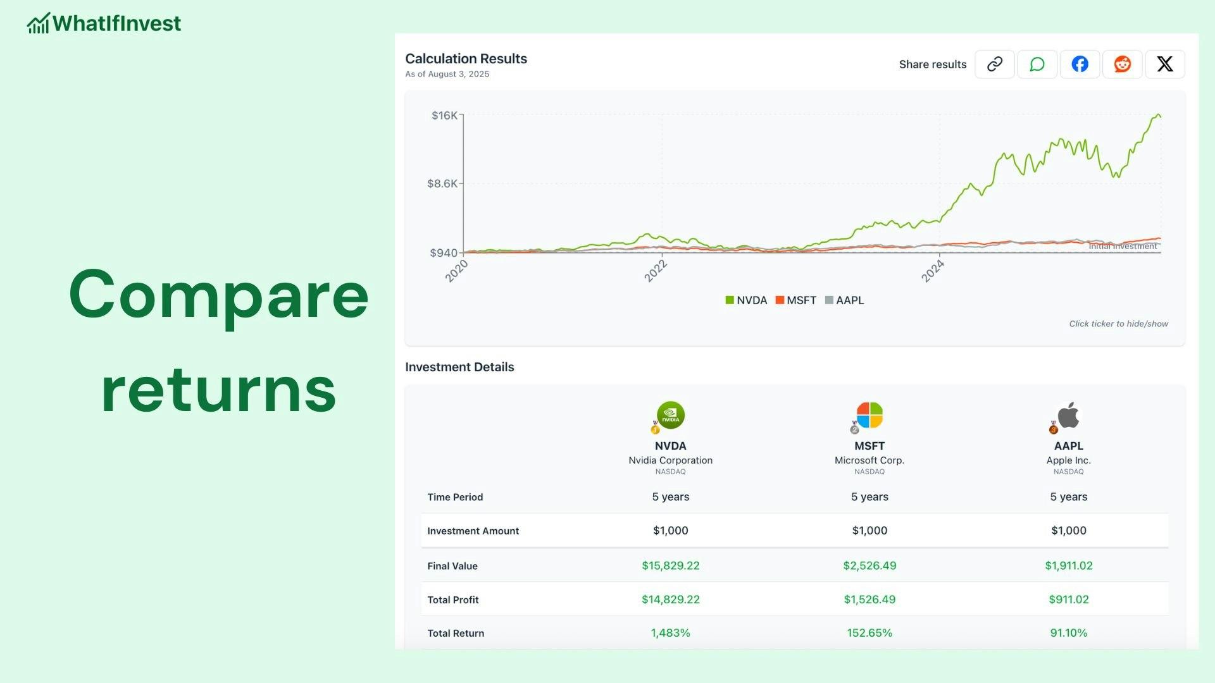The width and height of the screenshot is (1215, 683).
Task: Copy the share link icon
Action: coord(995,64)
